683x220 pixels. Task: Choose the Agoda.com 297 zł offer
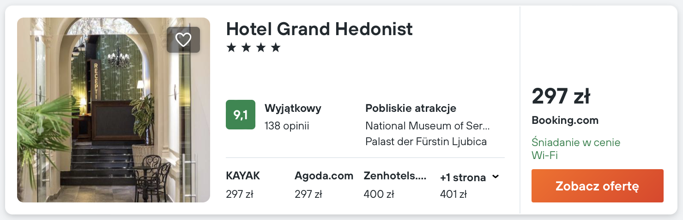(324, 185)
